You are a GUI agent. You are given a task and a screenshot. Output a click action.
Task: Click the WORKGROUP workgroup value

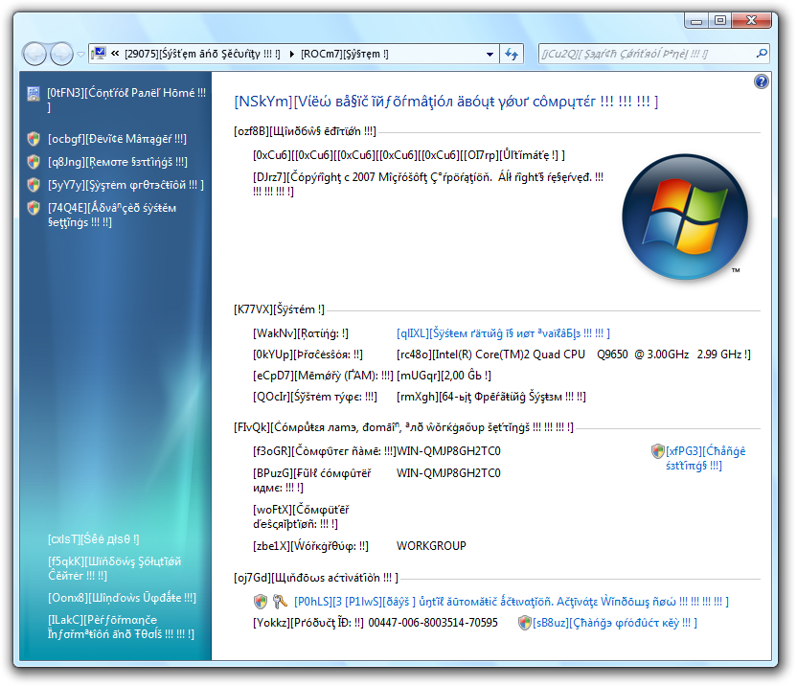[x=431, y=546]
